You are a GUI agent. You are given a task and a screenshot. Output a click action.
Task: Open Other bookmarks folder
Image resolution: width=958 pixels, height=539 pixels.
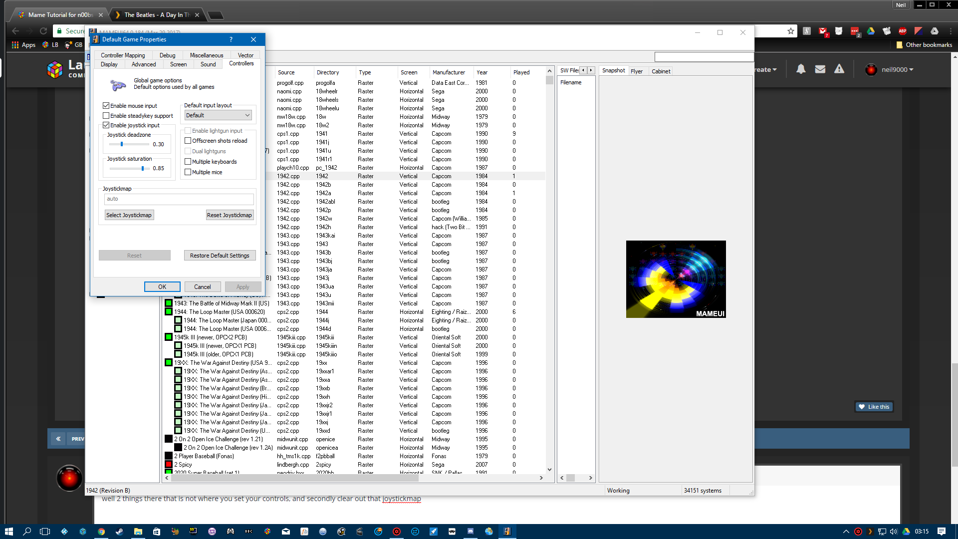[x=924, y=45]
